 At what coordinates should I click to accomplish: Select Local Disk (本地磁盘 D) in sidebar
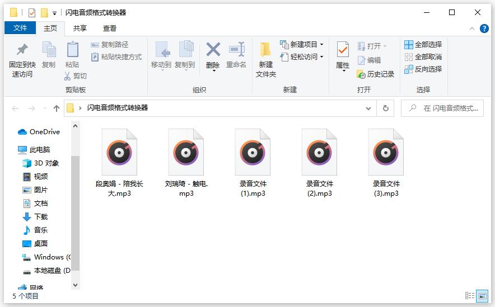coord(46,271)
